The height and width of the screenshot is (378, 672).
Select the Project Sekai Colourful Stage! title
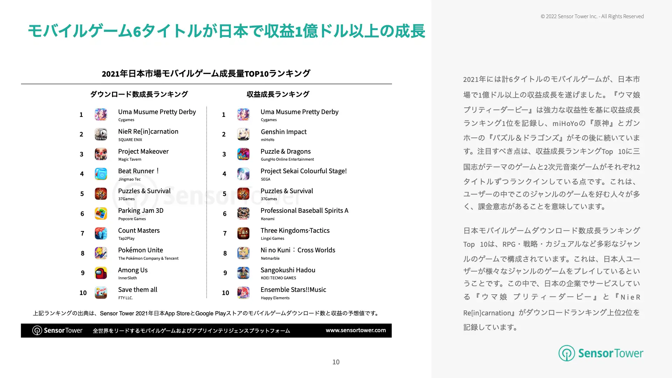point(304,171)
